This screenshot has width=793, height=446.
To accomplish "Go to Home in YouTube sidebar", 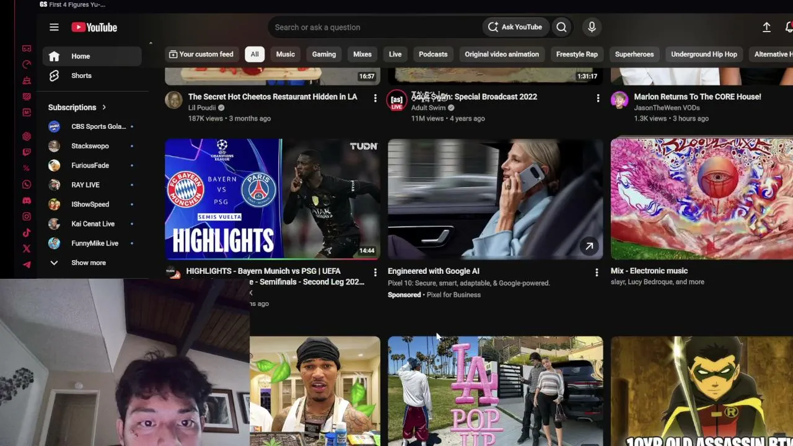I will (92, 56).
